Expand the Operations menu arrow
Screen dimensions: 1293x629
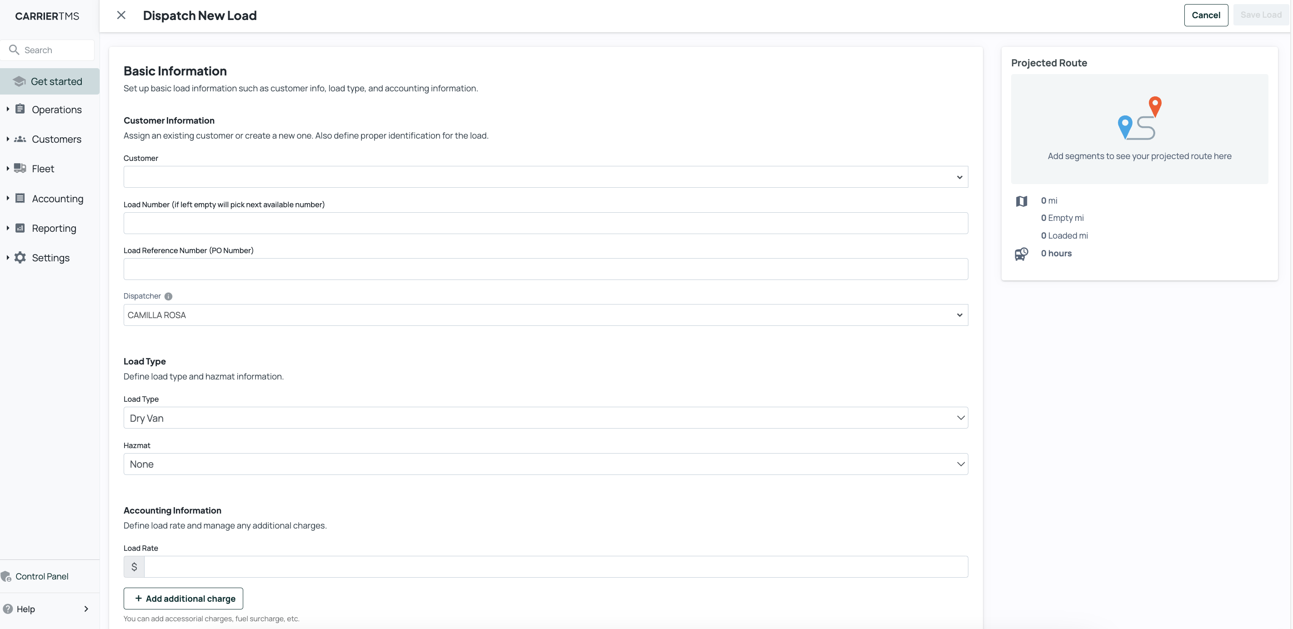pyautogui.click(x=8, y=109)
